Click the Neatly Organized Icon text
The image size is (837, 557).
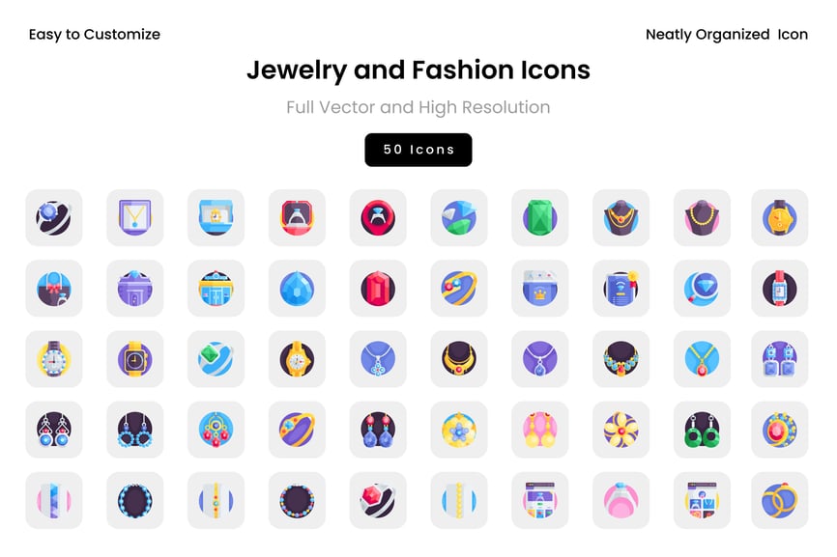[x=727, y=35]
